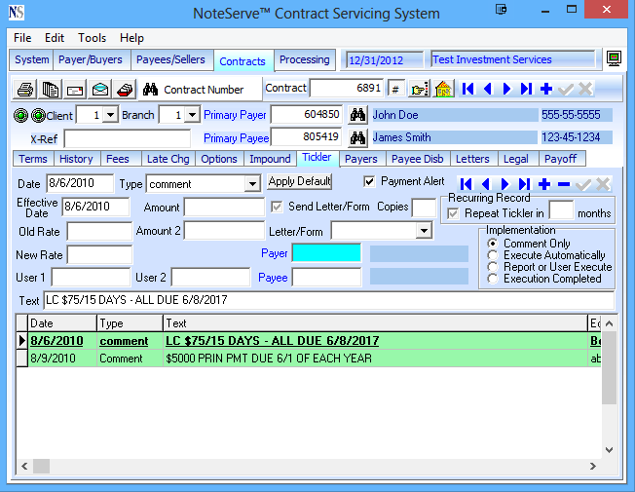
Task: Click the cyan Payer field
Action: 326,253
